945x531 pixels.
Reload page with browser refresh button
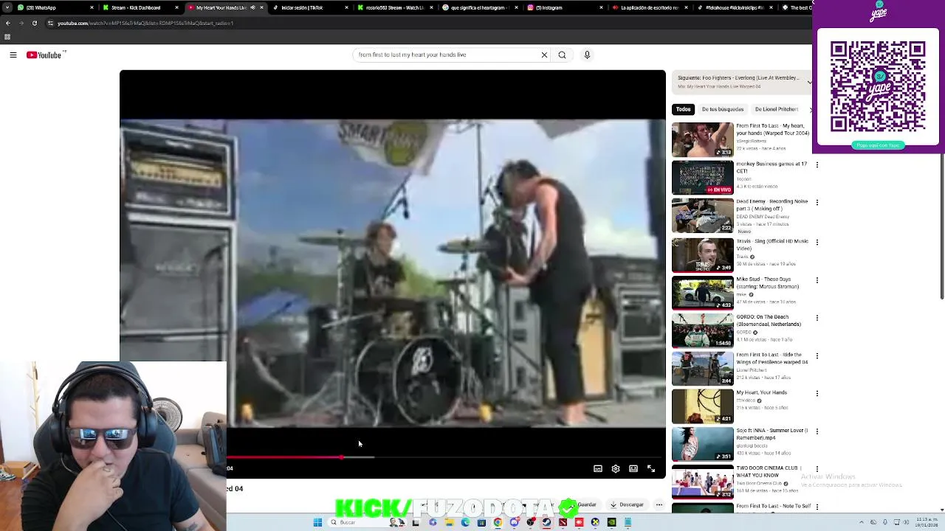point(34,23)
